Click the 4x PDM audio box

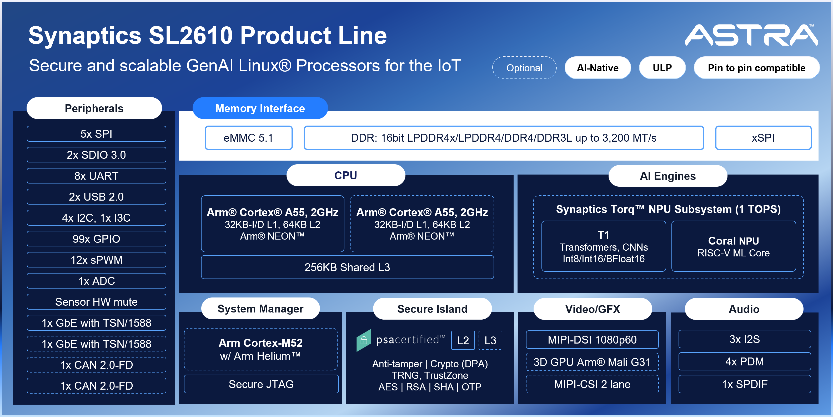(744, 361)
